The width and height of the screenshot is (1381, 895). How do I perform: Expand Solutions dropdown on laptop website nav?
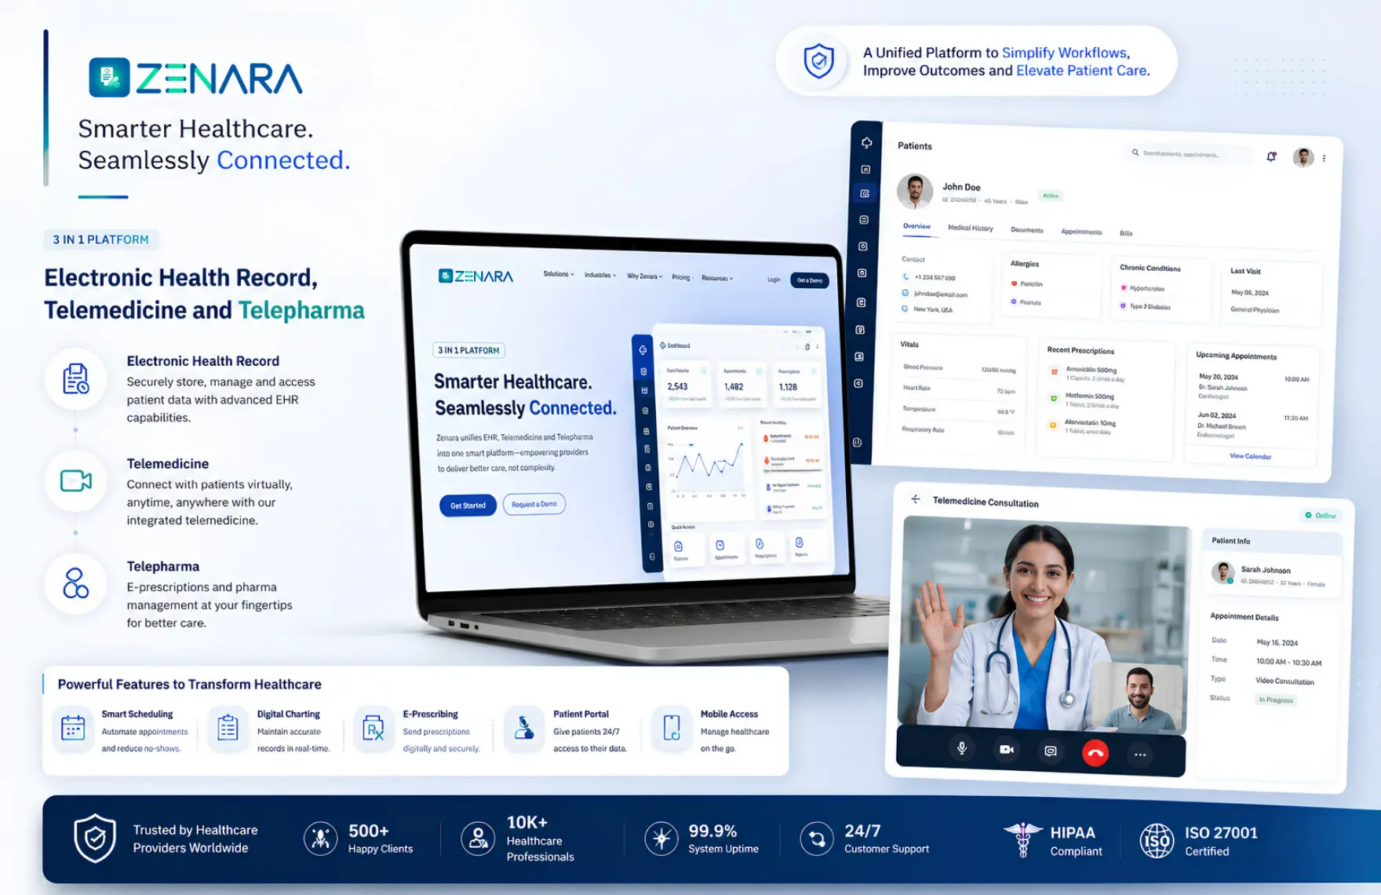(559, 274)
